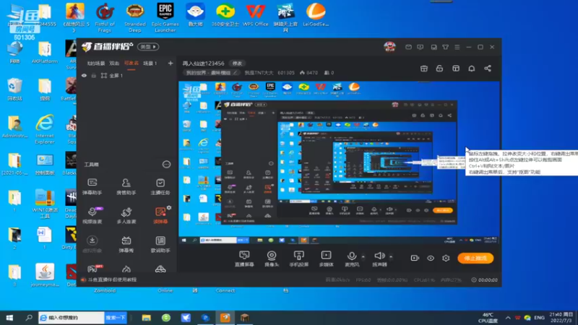Mute the 麦克风 microphone

click(352, 259)
